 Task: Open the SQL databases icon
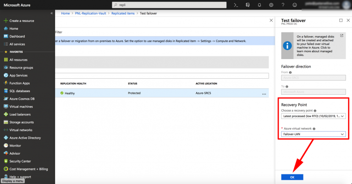(6, 91)
